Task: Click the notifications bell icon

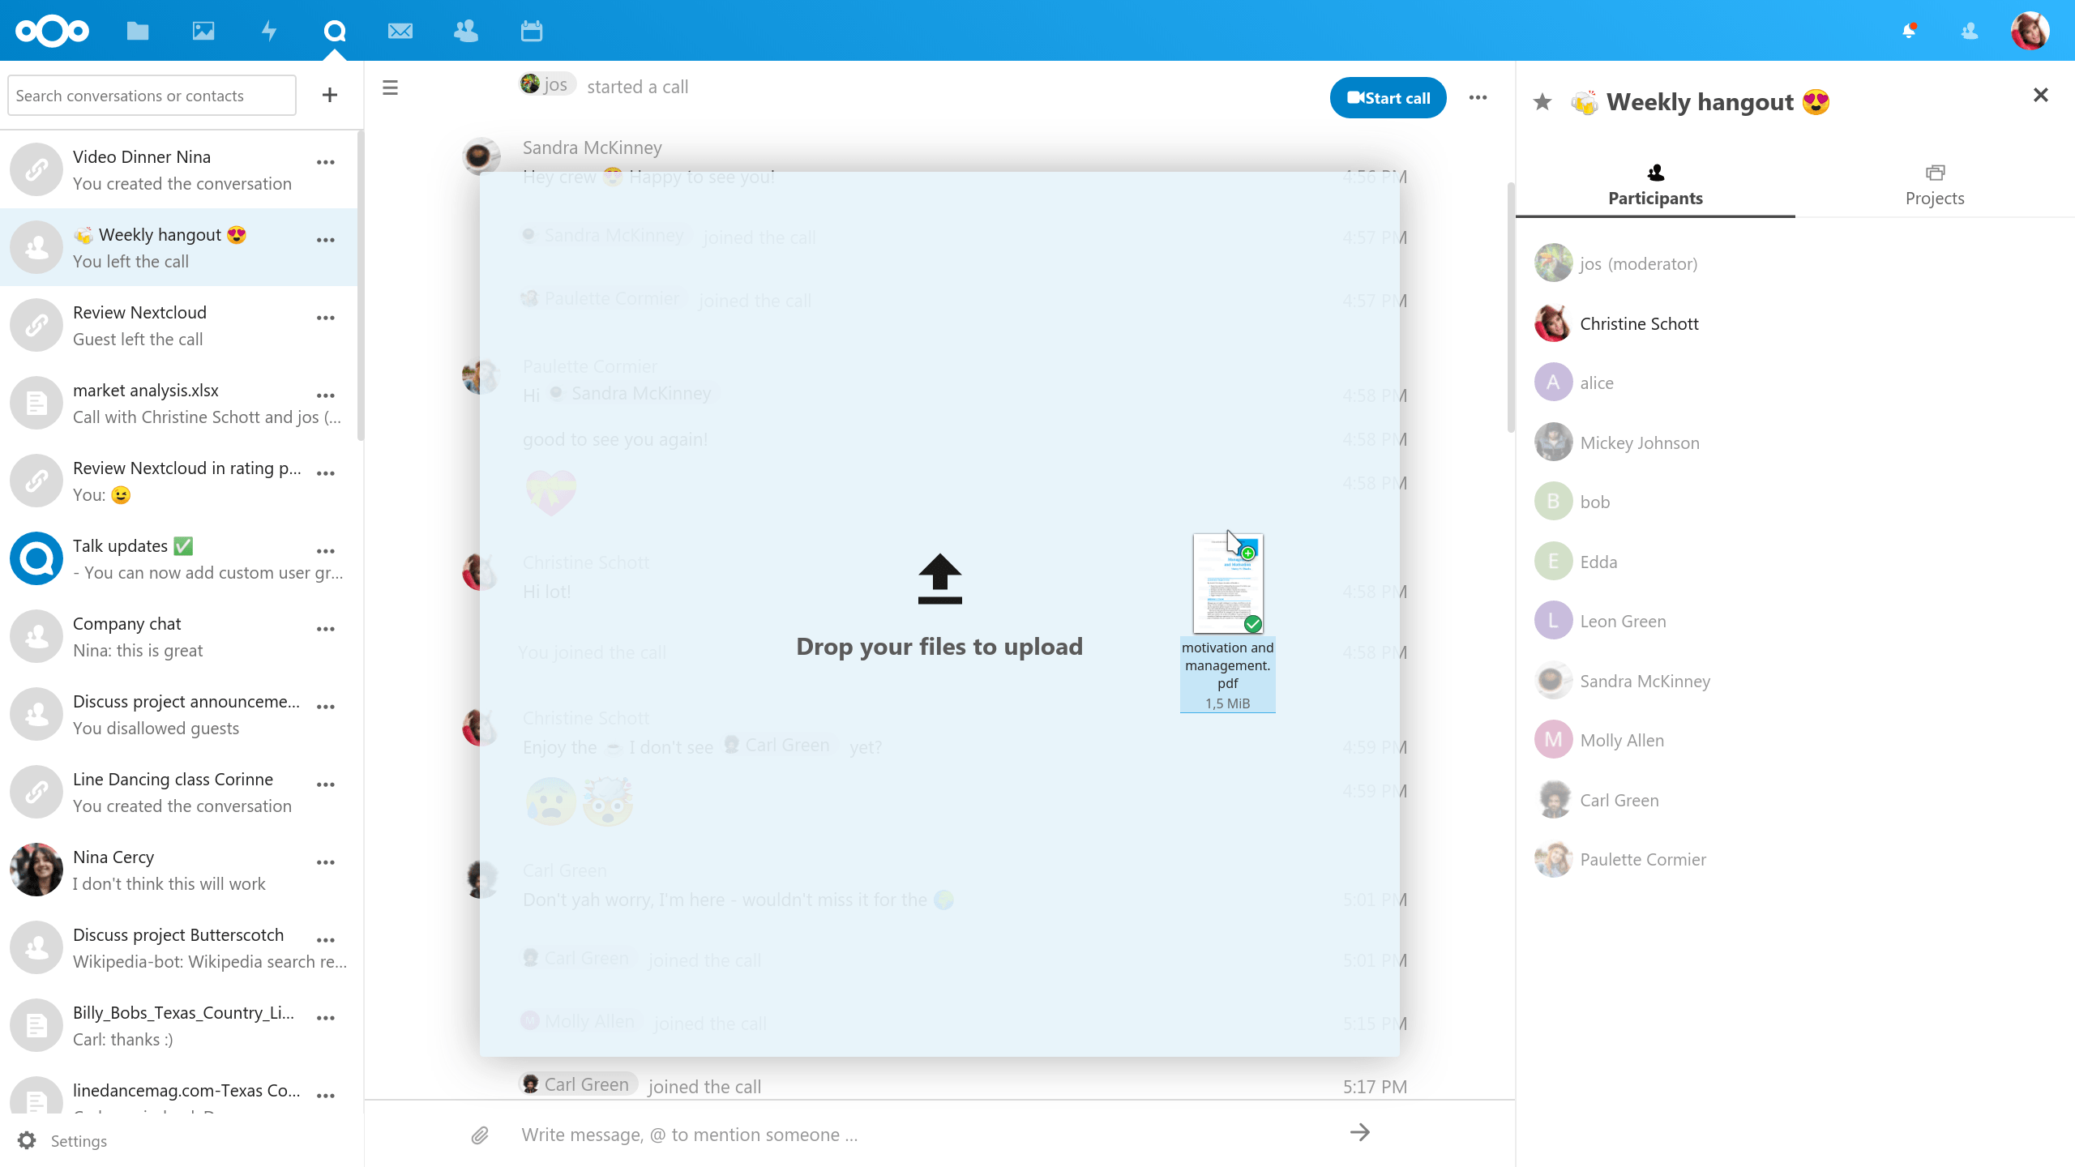Action: [x=1909, y=31]
